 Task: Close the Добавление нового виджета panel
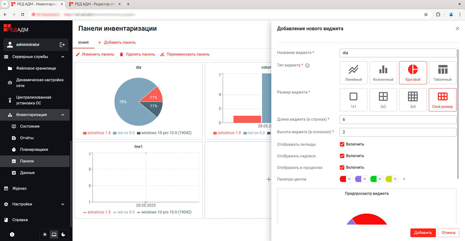pyautogui.click(x=457, y=28)
